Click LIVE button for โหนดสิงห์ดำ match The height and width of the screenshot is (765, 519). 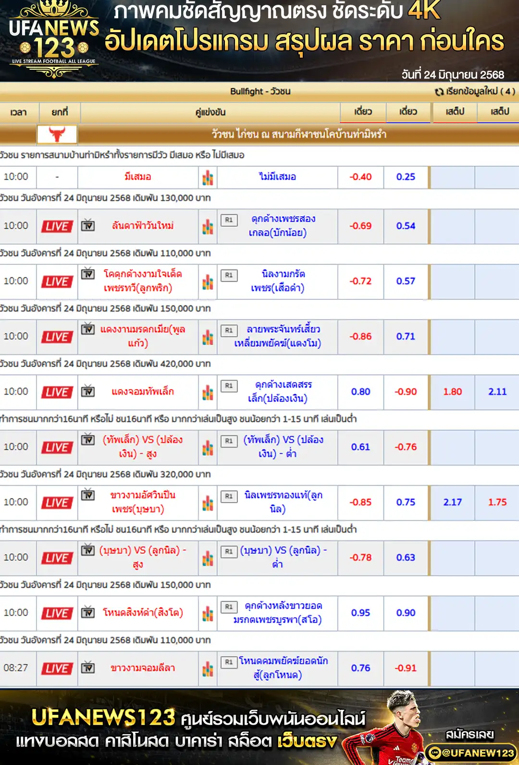(x=57, y=613)
